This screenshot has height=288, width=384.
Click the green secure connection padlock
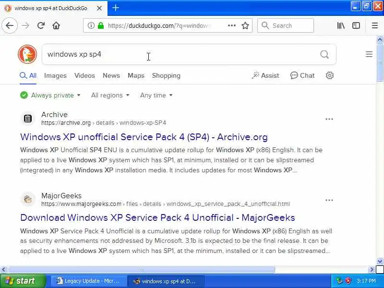point(101,25)
